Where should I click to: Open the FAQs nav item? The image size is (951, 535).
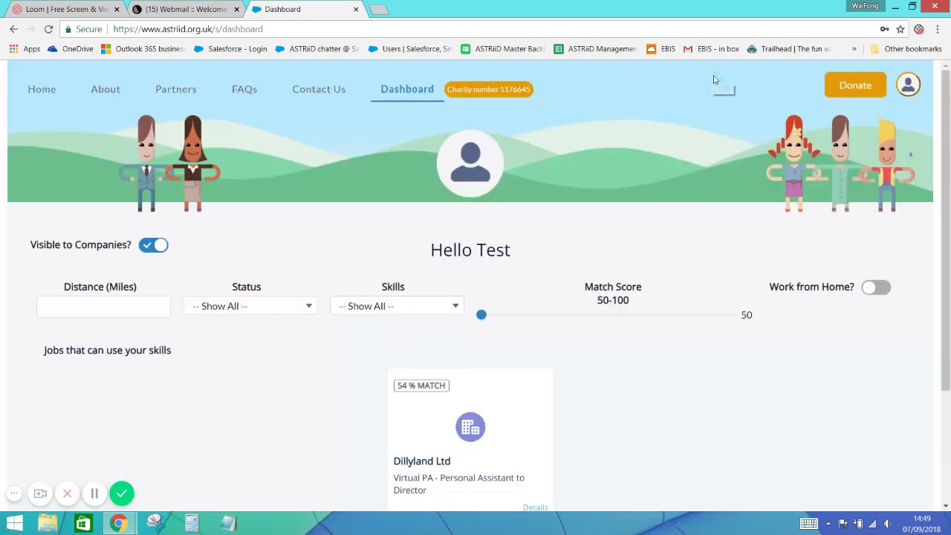(244, 89)
